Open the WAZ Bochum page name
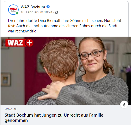The height and width of the screenshot is (125, 131). point(33,7)
